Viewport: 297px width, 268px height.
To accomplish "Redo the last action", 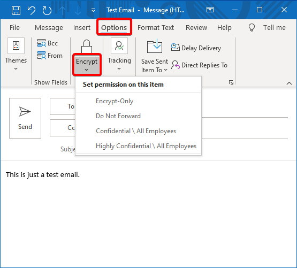I will [47, 10].
